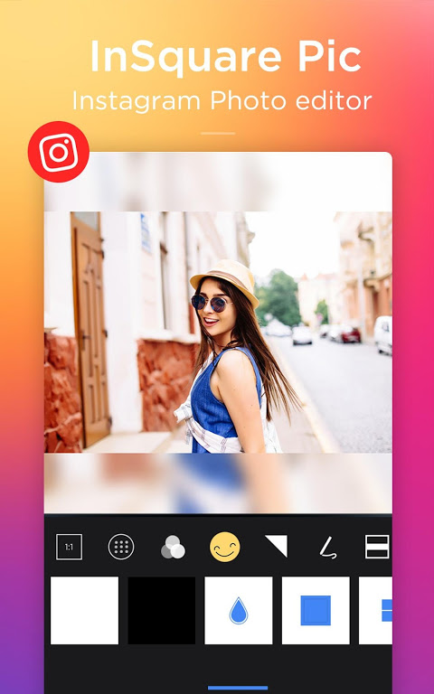Click the 'Instagram Photo editor' subtitle
This screenshot has height=694, width=434.
point(222,101)
